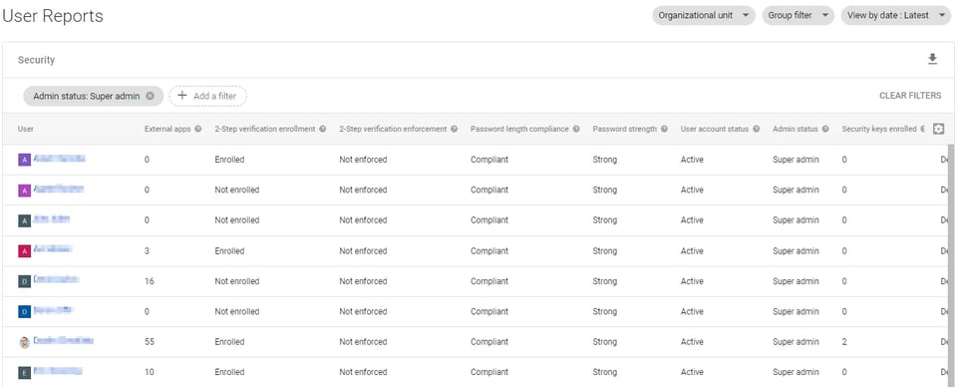Click the User Reports page title
Viewport: 957px width, 387px height.
pos(53,16)
